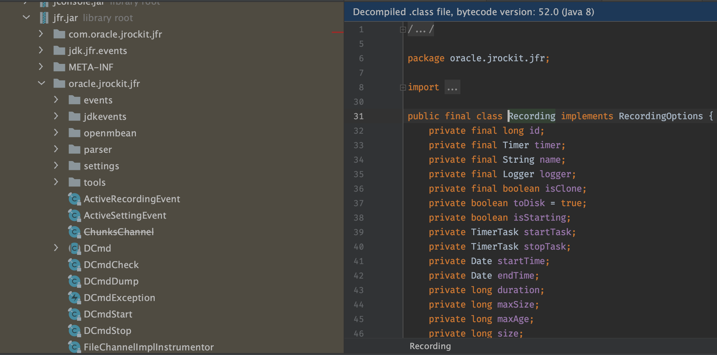Image resolution: width=717 pixels, height=355 pixels.
Task: Click the events folder icon
Action: pyautogui.click(x=75, y=100)
